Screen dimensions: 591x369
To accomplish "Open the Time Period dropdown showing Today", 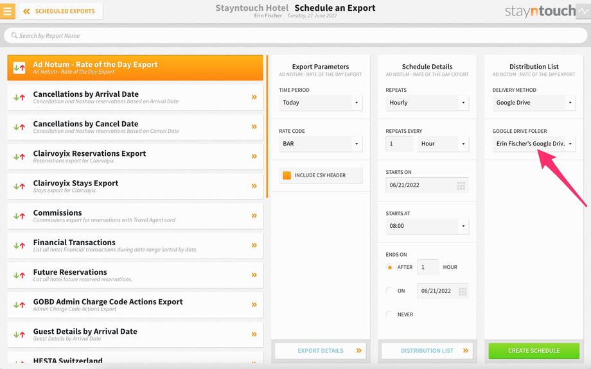I will pos(321,103).
